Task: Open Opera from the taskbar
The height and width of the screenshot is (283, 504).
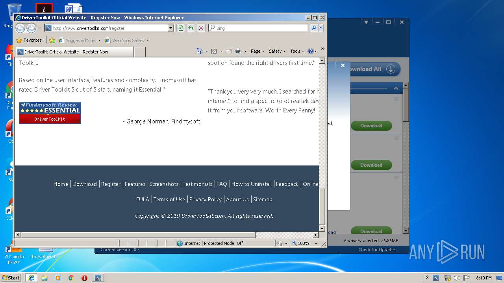Action: 84,277
